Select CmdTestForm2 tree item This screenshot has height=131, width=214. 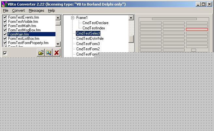(88, 49)
